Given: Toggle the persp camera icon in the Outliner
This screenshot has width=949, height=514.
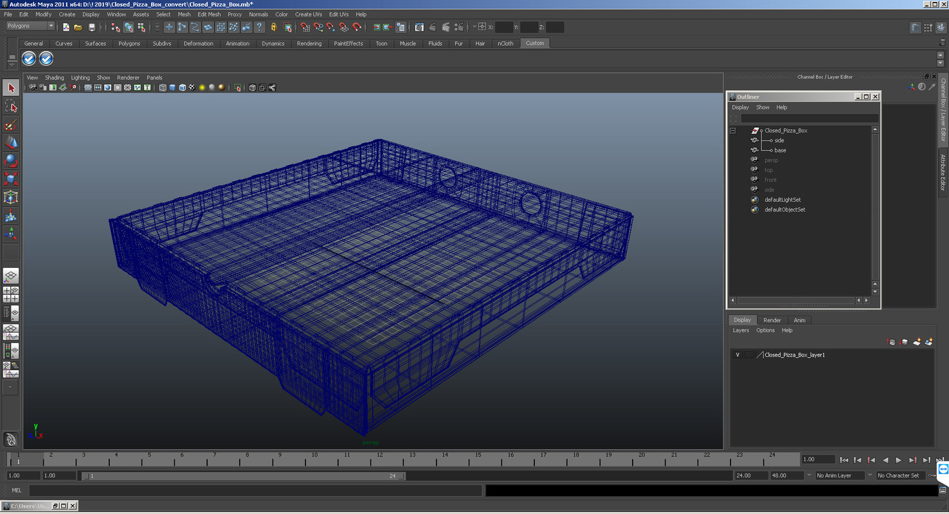Looking at the screenshot, I should pyautogui.click(x=754, y=159).
